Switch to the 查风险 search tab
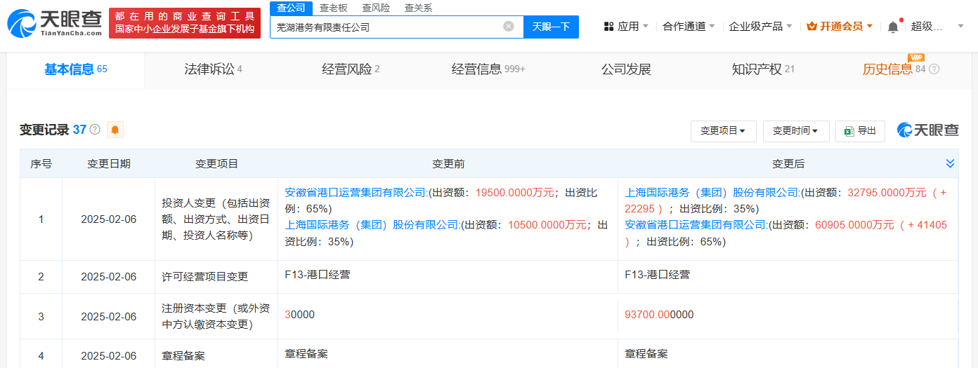Viewport: 978px width, 368px height. 376,8
